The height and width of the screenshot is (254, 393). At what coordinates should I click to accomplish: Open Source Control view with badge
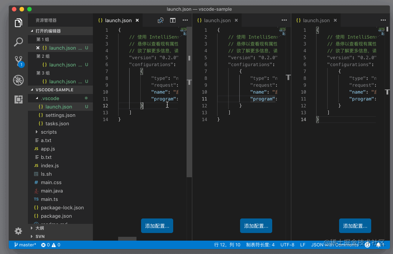(18, 61)
